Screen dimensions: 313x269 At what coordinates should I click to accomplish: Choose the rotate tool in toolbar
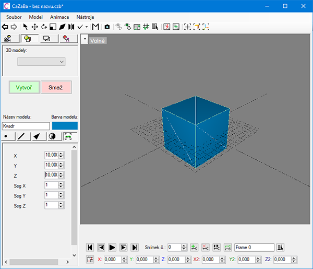coord(44,27)
